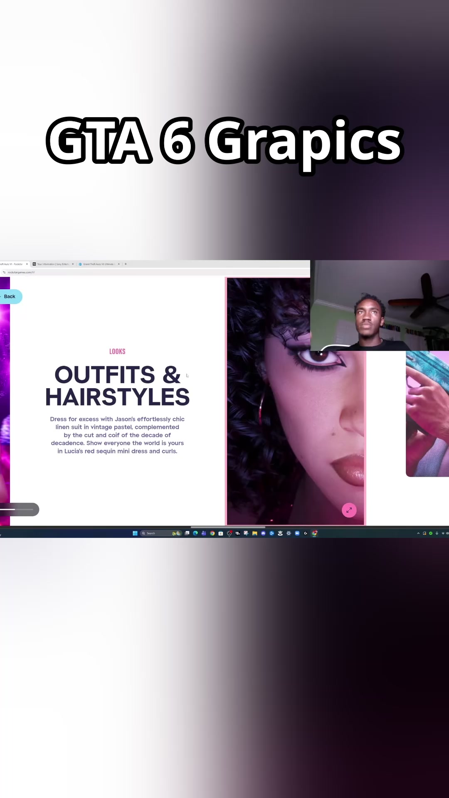Viewport: 449px width, 798px height.
Task: Click site information icon in address bar
Action: click(4, 272)
